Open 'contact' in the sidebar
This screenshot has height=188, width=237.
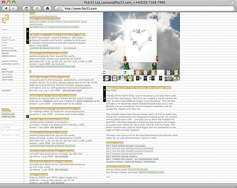coord(6,90)
